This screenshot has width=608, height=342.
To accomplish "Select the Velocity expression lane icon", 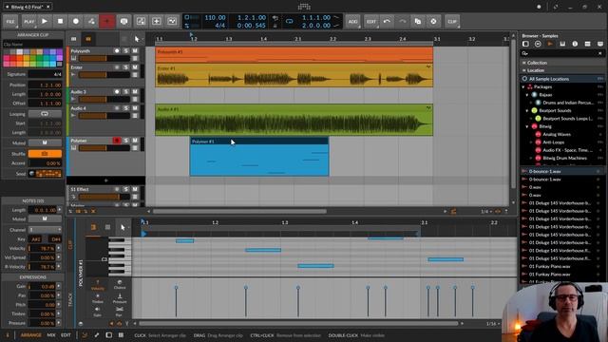I will pyautogui.click(x=97, y=285).
